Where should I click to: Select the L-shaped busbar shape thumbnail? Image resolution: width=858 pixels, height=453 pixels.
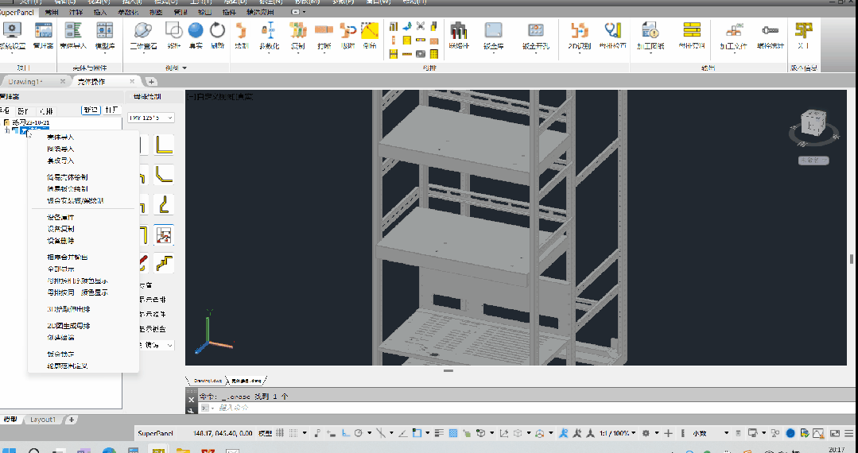point(164,145)
